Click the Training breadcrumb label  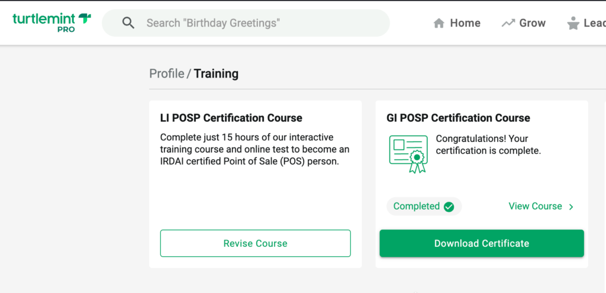(x=216, y=73)
